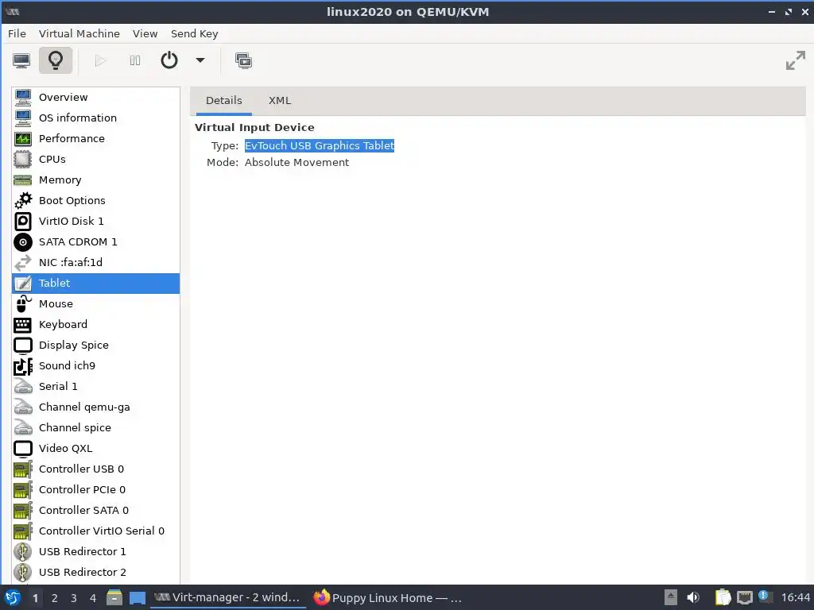Open the taskbar start menu icon
The width and height of the screenshot is (814, 610).
(13, 597)
